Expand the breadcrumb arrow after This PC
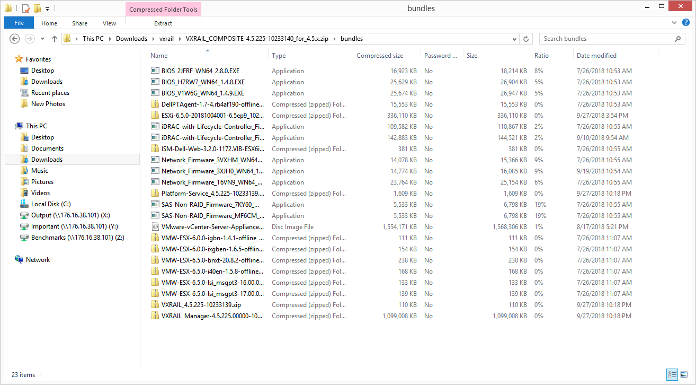This screenshot has height=385, width=696. pyautogui.click(x=110, y=39)
